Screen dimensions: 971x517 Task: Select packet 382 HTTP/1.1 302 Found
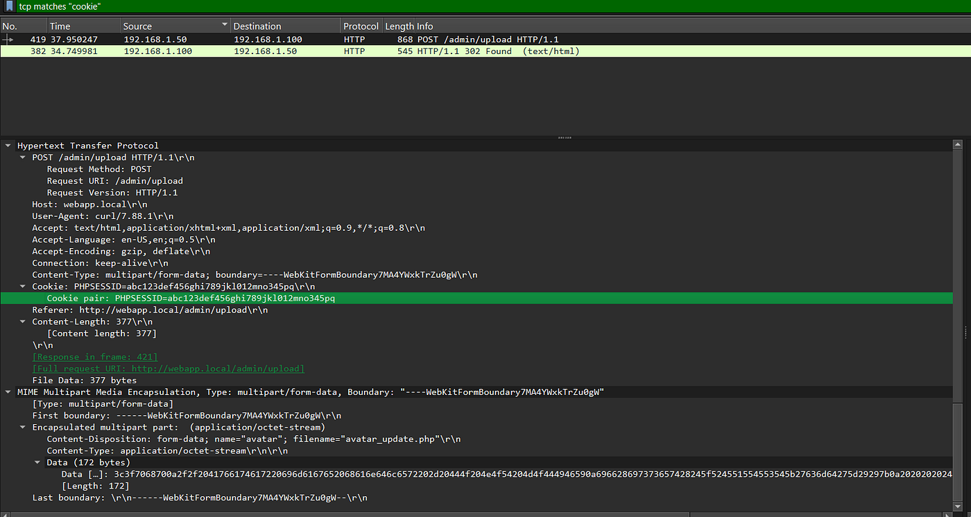[x=486, y=51]
